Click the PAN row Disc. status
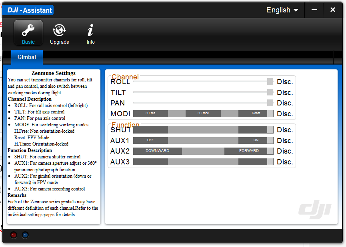The image size is (346, 247). (x=285, y=103)
